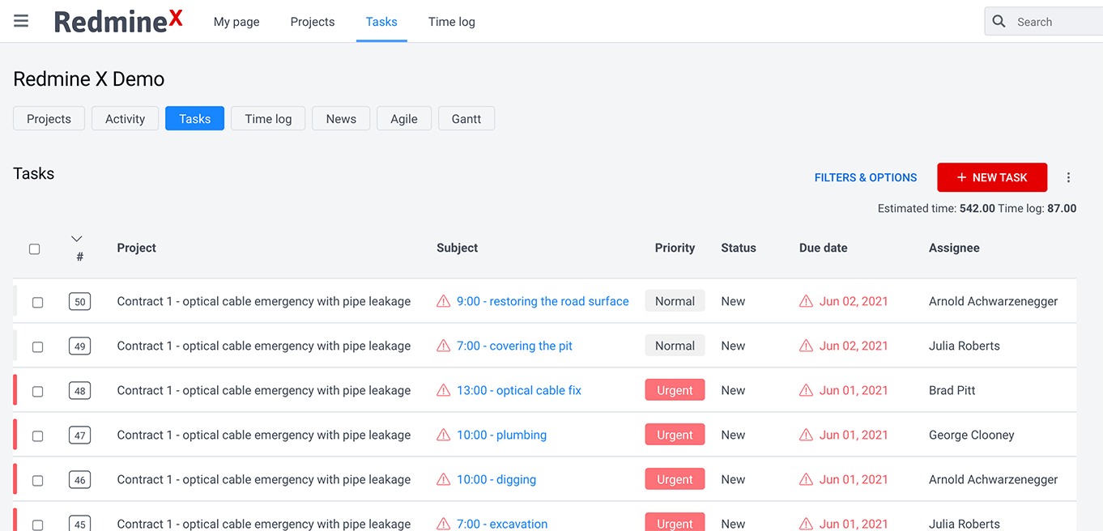Click warning icon beside 7:00 - excavation
The image size is (1103, 531).
point(443,524)
